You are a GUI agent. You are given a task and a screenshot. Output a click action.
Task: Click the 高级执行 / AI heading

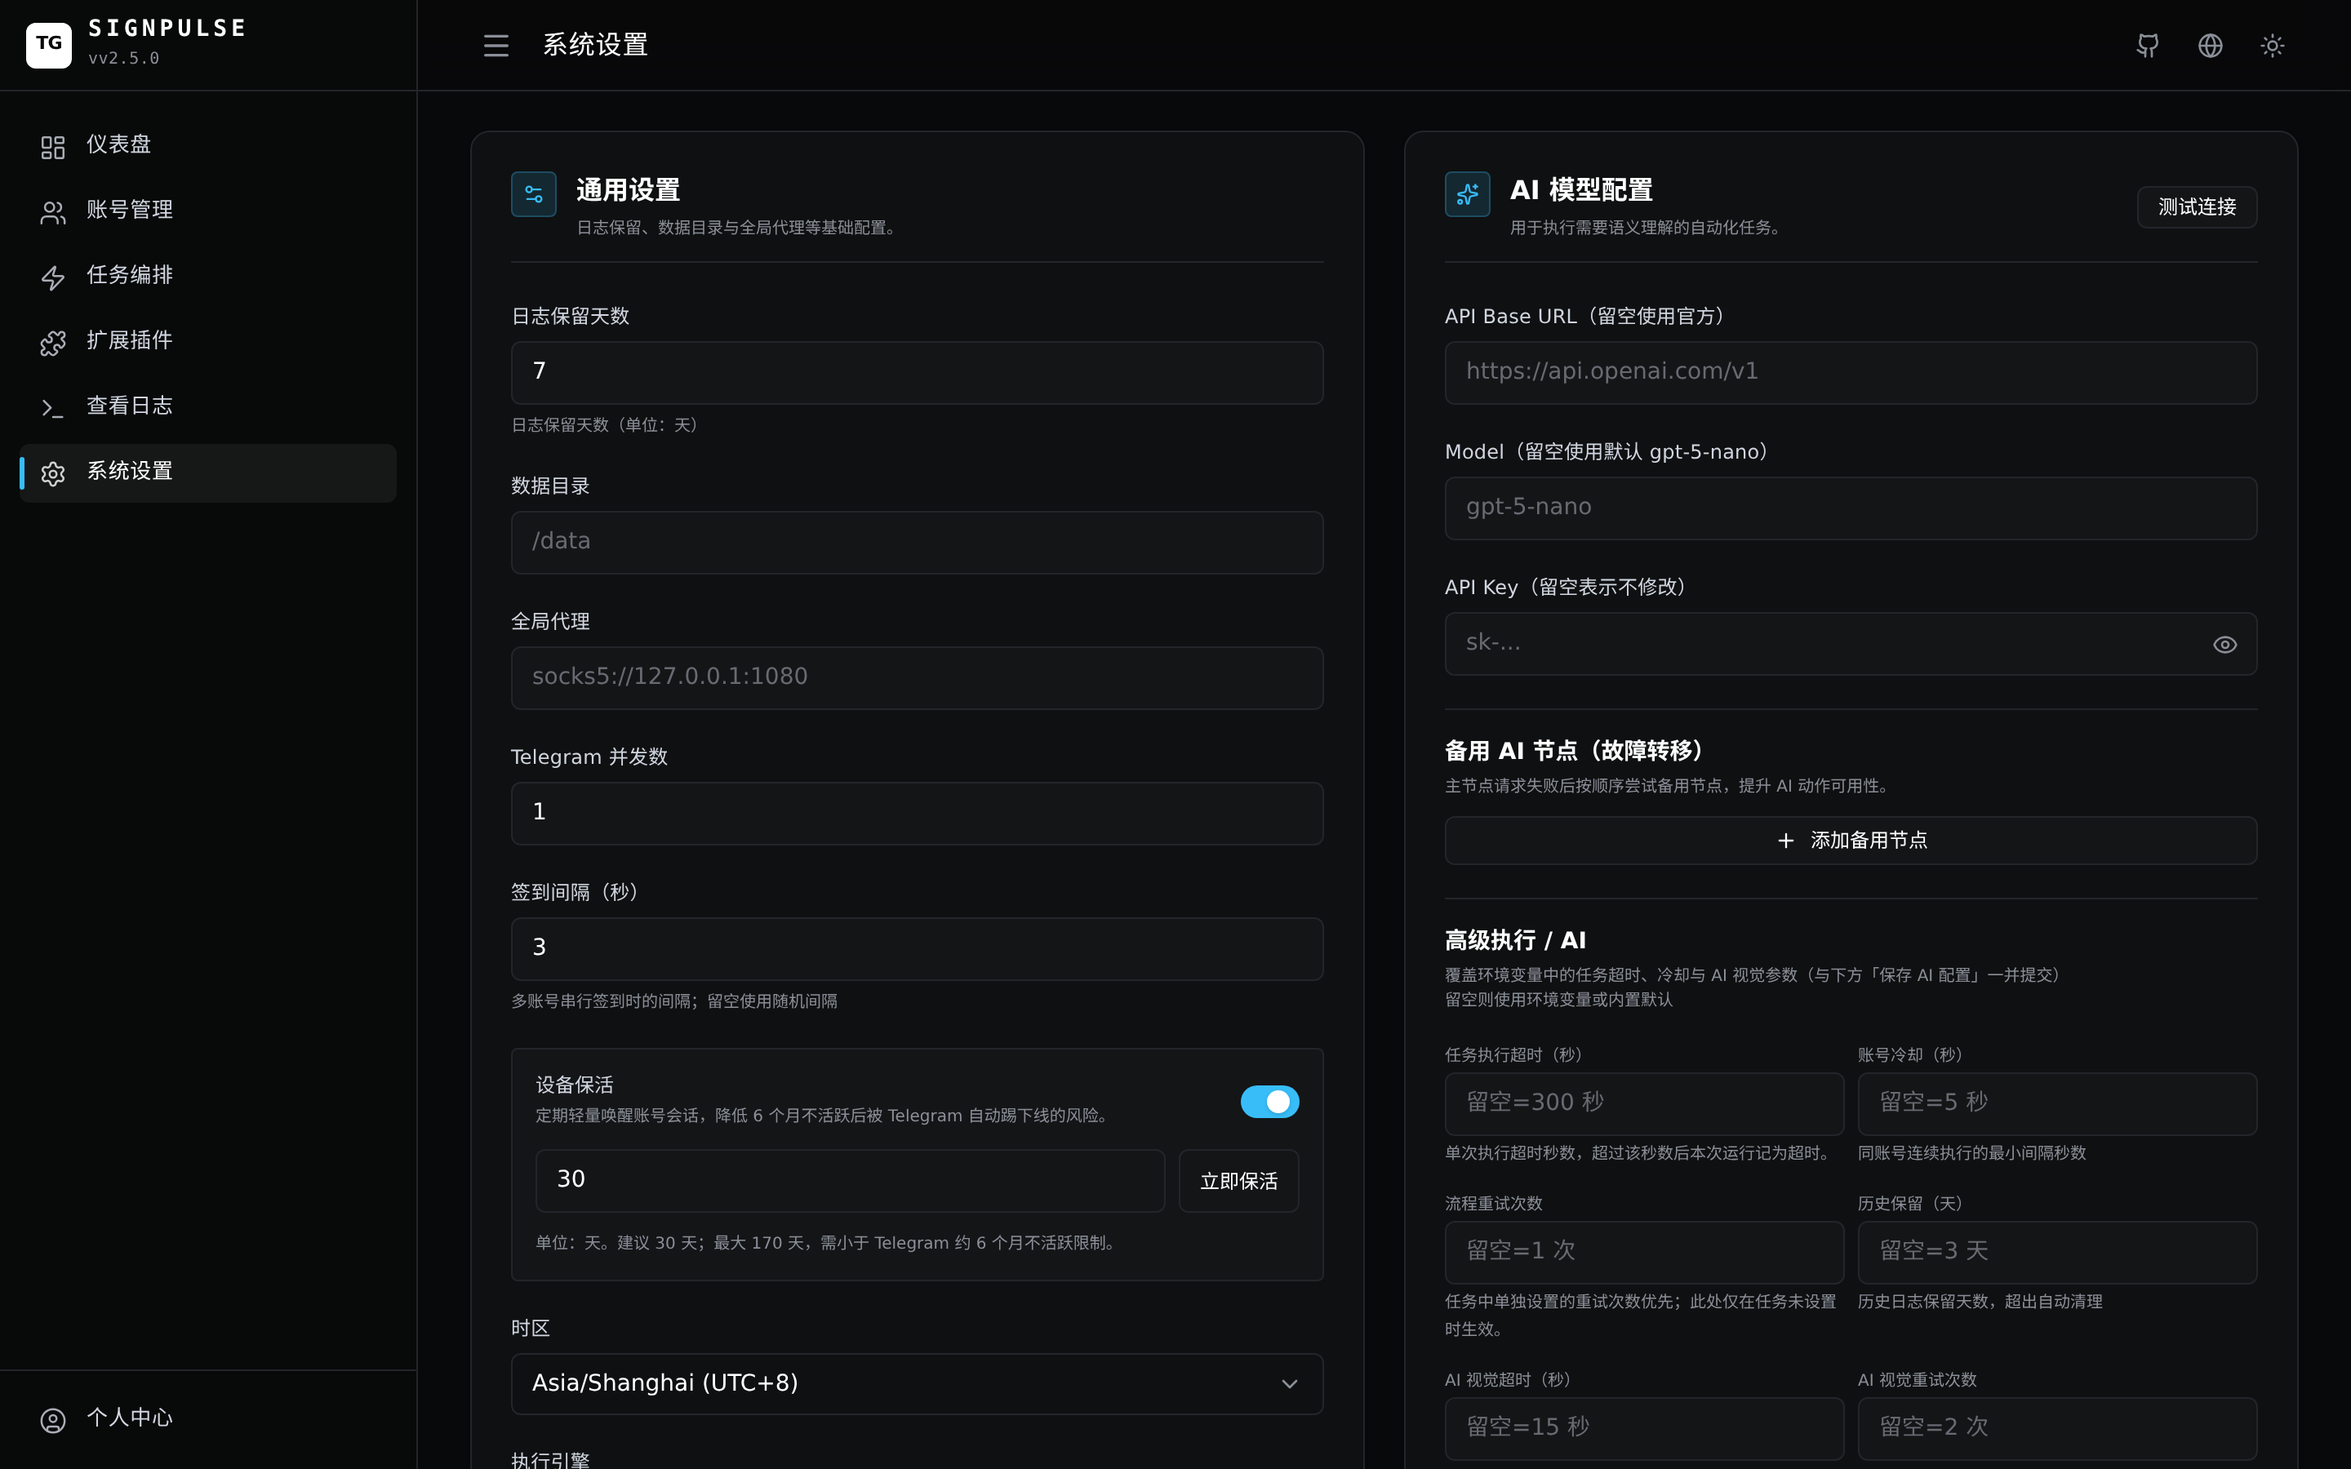pyautogui.click(x=1514, y=939)
